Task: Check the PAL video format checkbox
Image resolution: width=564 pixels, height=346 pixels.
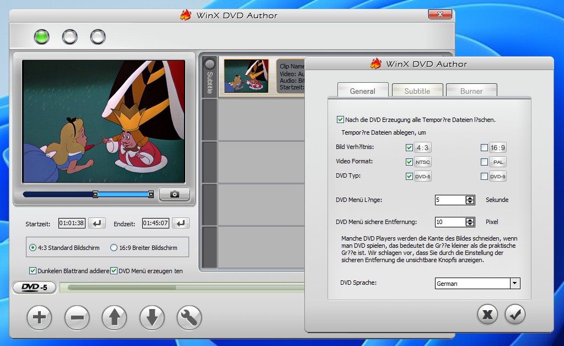Action: 484,162
